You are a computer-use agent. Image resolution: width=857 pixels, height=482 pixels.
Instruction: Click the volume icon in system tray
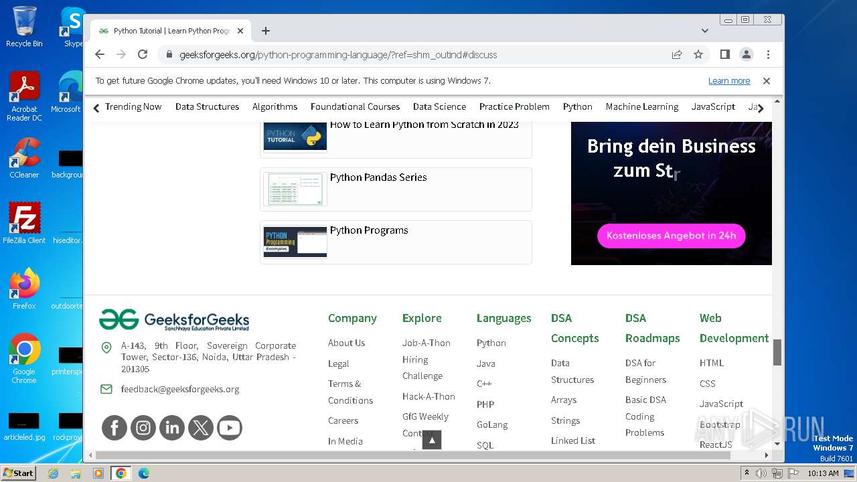click(x=761, y=473)
